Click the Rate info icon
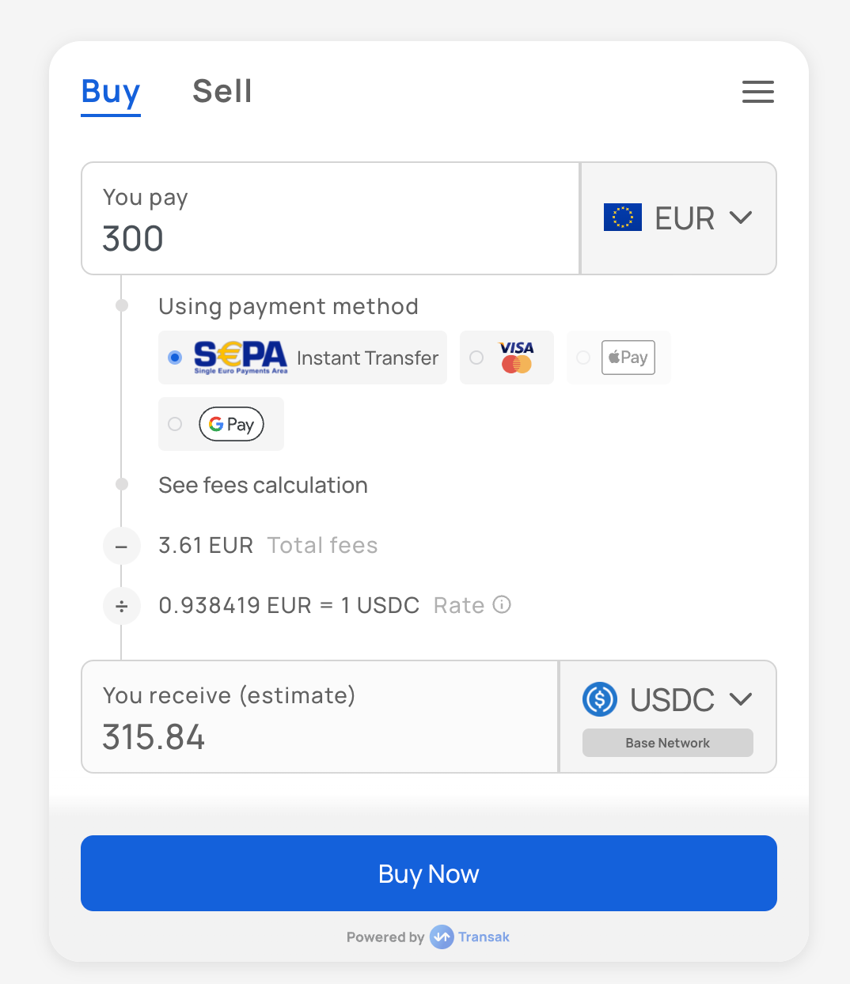Image resolution: width=850 pixels, height=984 pixels. (x=502, y=605)
